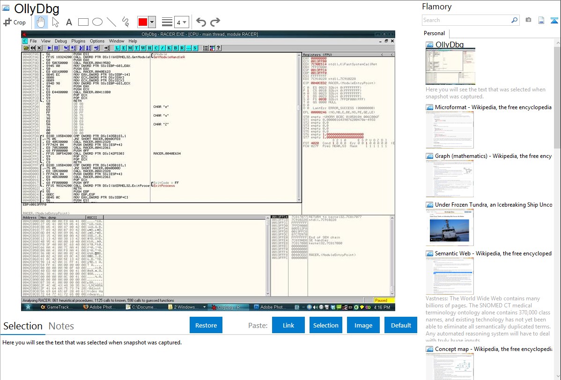Choose the arrow pointer tool

click(55, 22)
